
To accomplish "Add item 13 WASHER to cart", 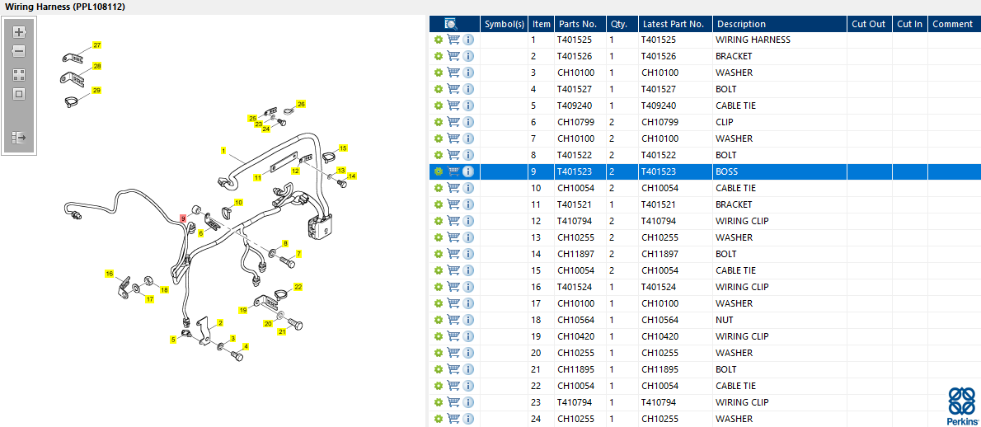I will tap(453, 237).
